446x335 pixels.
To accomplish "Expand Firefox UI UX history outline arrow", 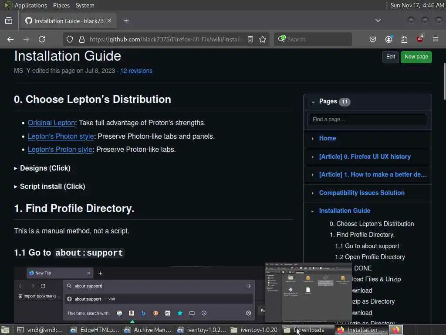I will [x=312, y=157].
